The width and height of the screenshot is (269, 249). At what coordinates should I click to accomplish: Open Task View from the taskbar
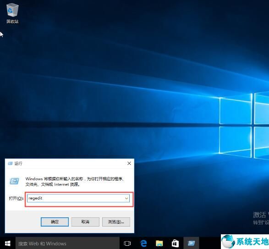pyautogui.click(x=127, y=243)
